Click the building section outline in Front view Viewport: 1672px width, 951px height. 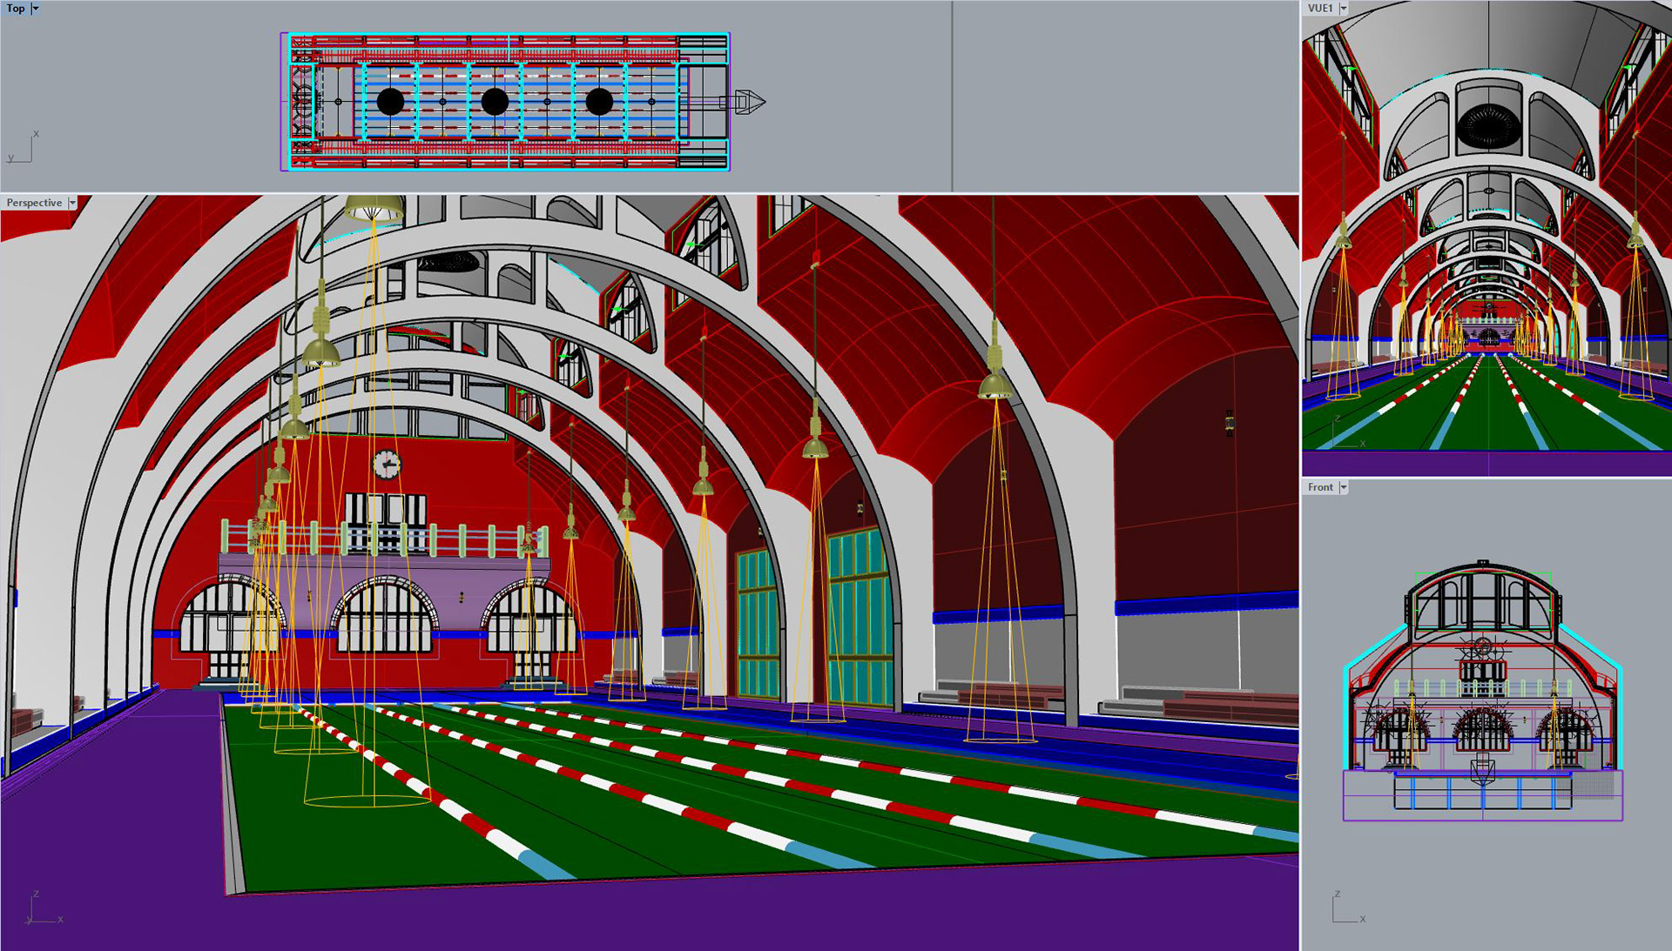point(1483,687)
